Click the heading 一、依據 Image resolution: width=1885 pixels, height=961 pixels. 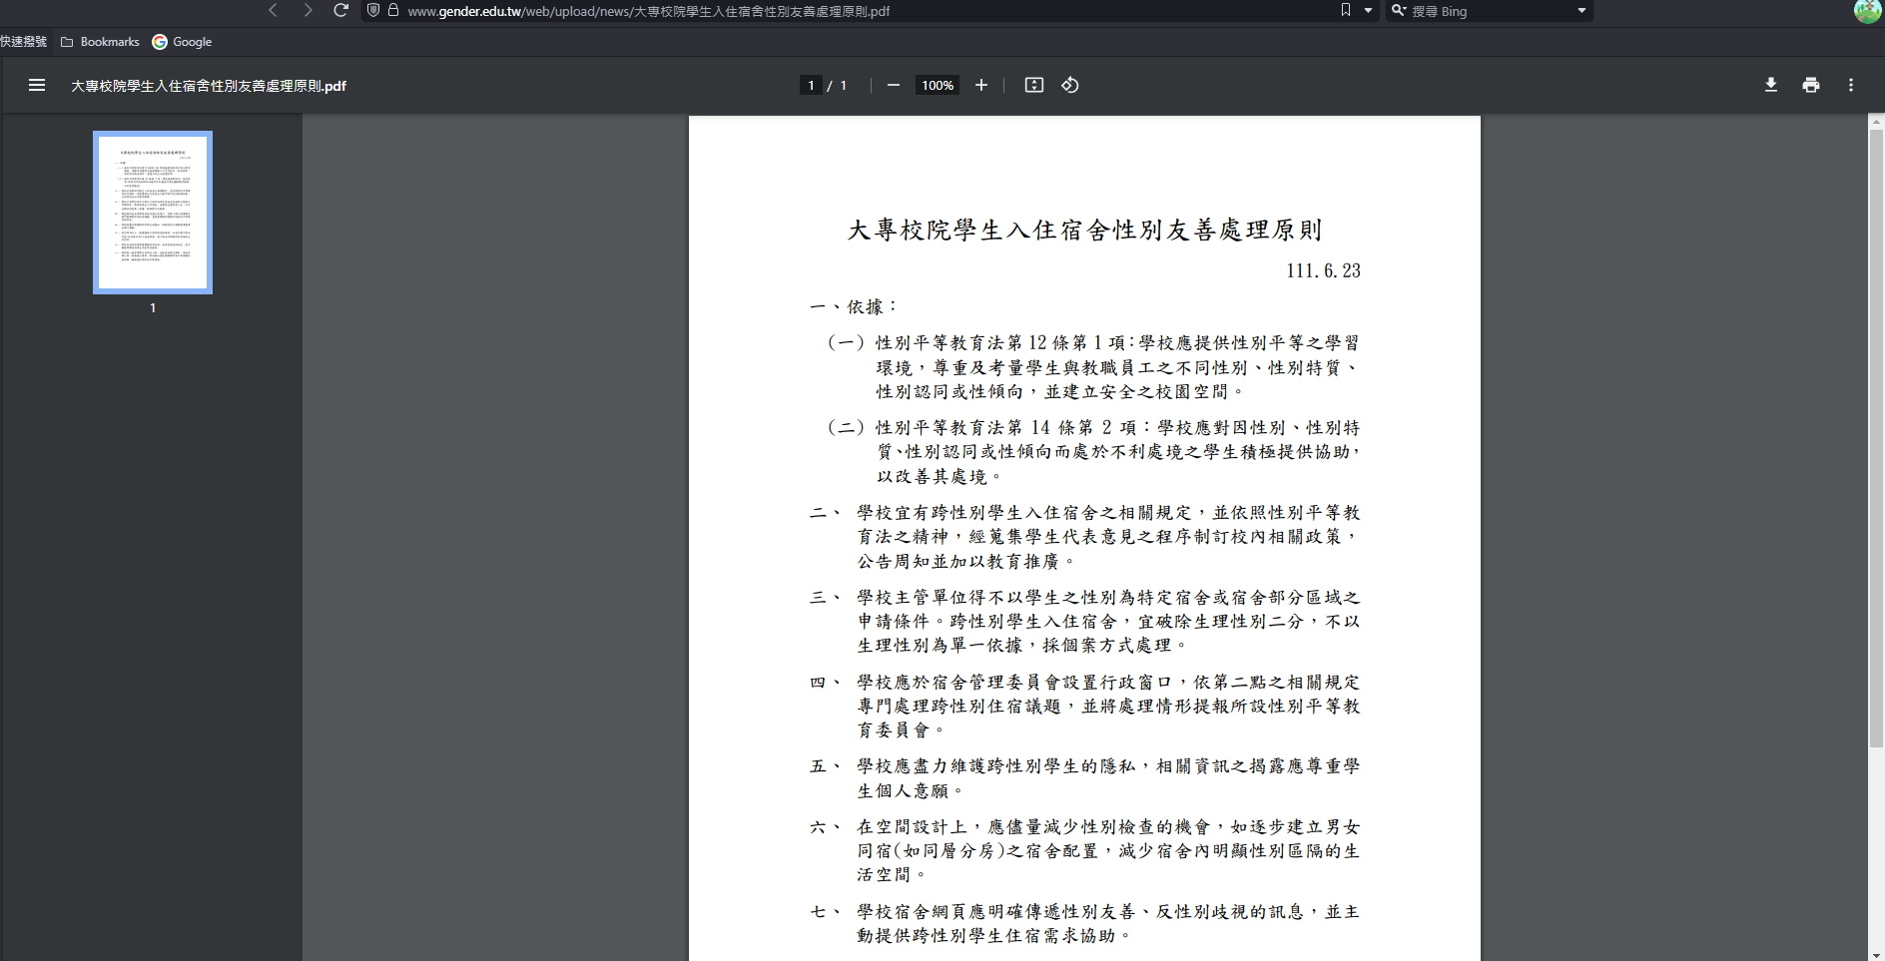click(x=854, y=306)
